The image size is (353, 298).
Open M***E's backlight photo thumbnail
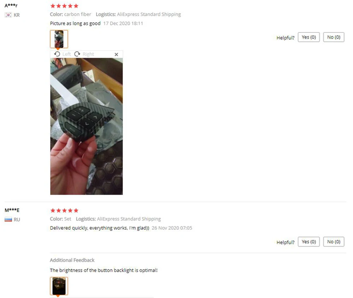[x=59, y=286]
